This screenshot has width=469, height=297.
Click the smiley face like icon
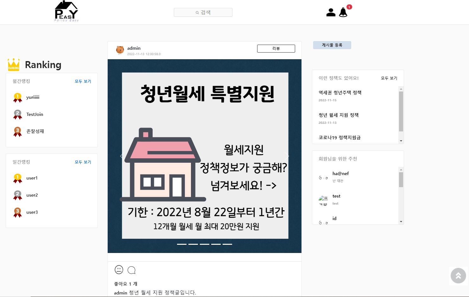119,270
